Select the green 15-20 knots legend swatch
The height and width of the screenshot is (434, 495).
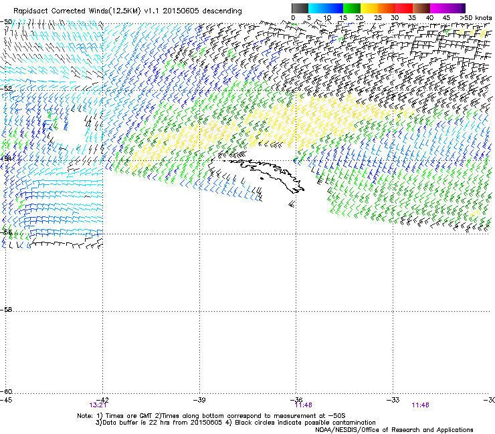(352, 8)
